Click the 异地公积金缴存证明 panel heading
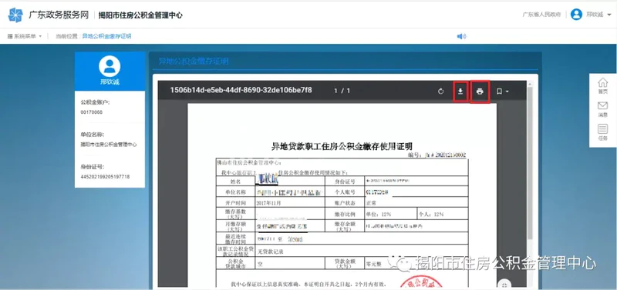 (194, 62)
